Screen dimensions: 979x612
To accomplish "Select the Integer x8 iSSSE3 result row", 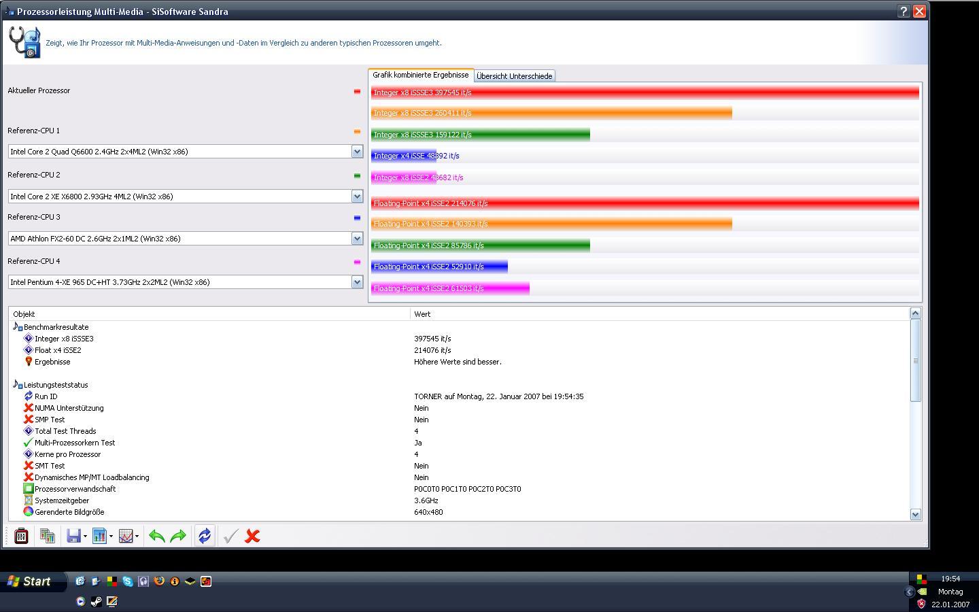I will (x=459, y=339).
